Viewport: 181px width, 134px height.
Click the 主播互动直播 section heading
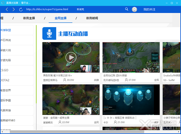coord(73,34)
